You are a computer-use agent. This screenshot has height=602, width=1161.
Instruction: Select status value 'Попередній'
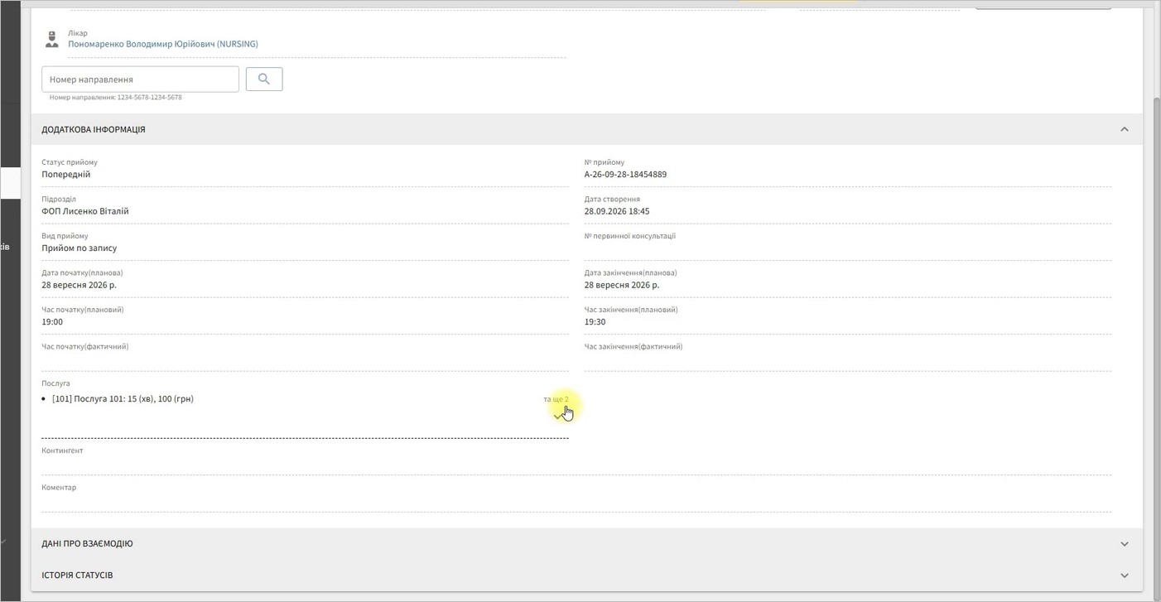click(x=66, y=175)
